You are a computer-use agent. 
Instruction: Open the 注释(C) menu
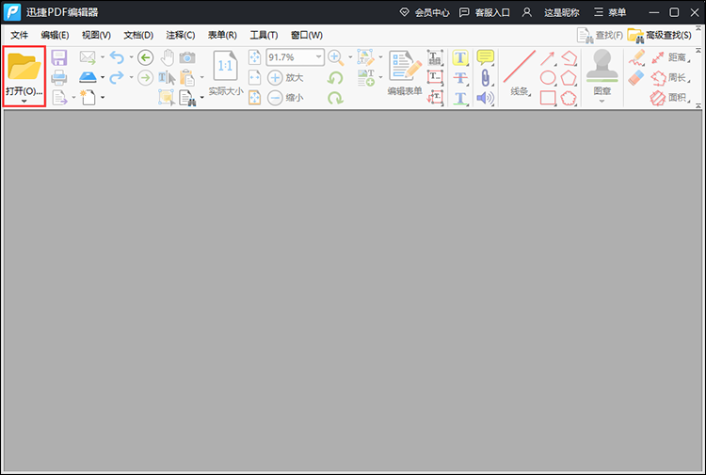click(181, 35)
